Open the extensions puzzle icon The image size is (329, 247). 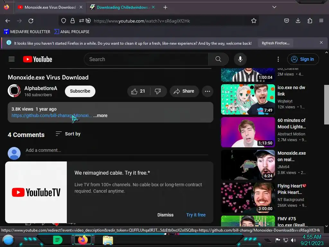(310, 21)
